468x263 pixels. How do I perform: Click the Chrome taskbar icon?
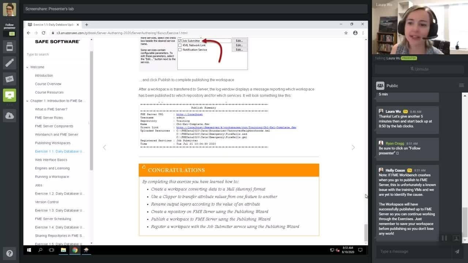pos(75,250)
